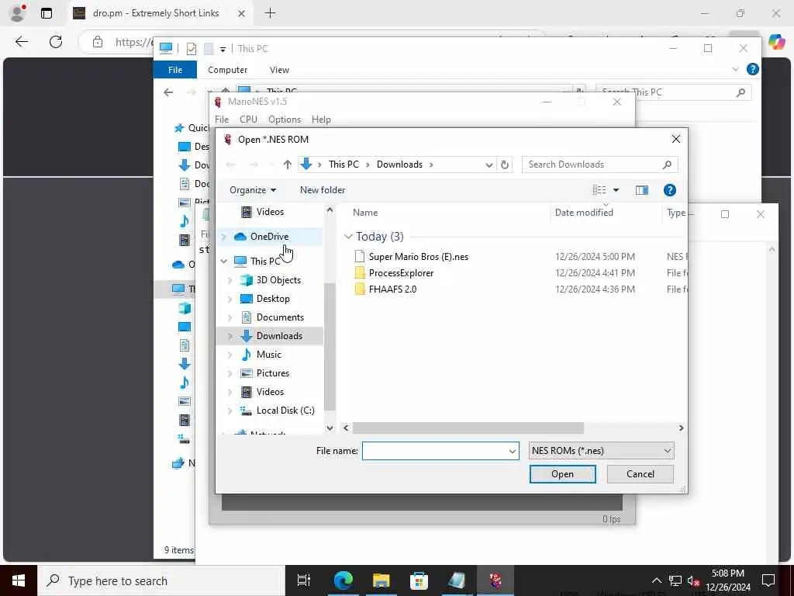Open a new Edge browser tab
The width and height of the screenshot is (794, 596).
pyautogui.click(x=271, y=13)
